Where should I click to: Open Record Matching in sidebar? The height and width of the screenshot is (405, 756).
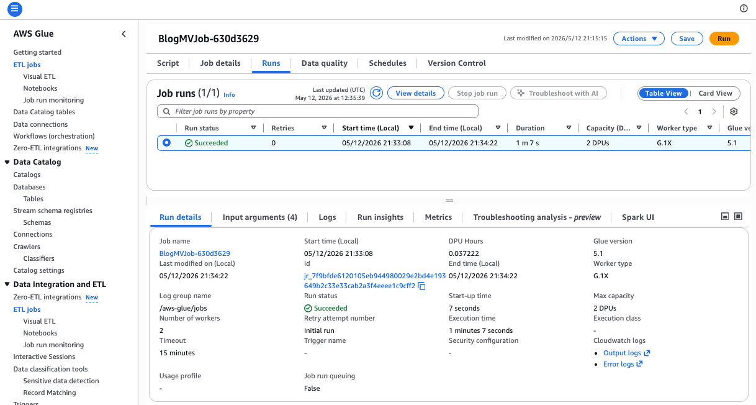point(50,393)
